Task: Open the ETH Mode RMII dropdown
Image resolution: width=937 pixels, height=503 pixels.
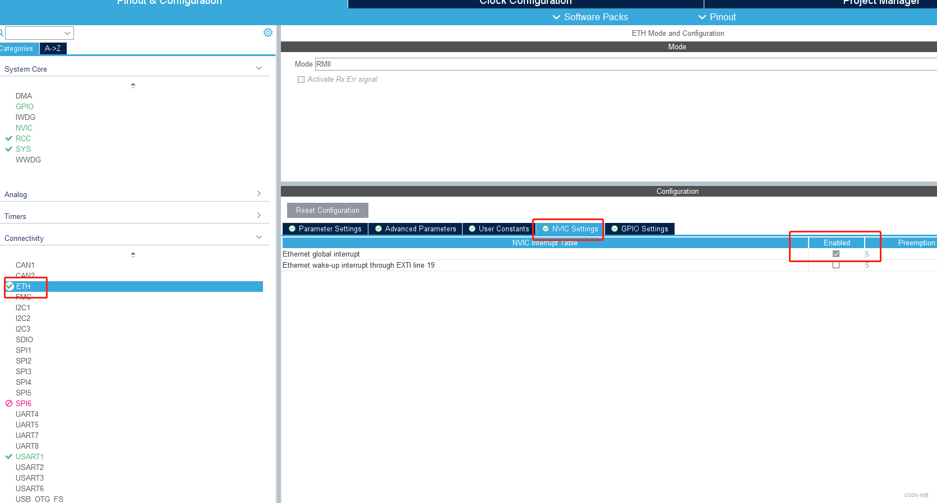Action: [x=626, y=64]
